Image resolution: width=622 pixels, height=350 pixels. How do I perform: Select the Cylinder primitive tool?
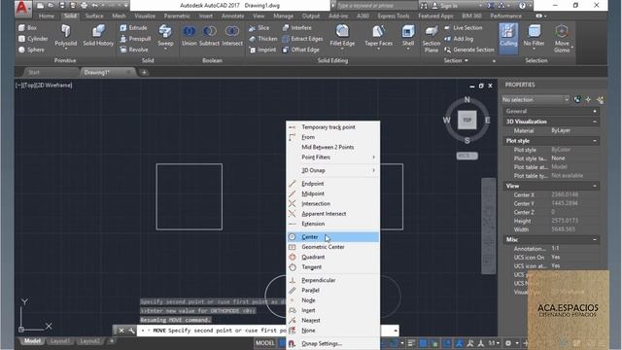(x=33, y=39)
